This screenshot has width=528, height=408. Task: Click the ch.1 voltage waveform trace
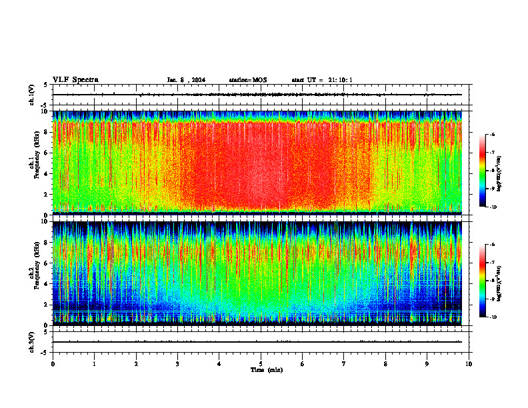(257, 95)
